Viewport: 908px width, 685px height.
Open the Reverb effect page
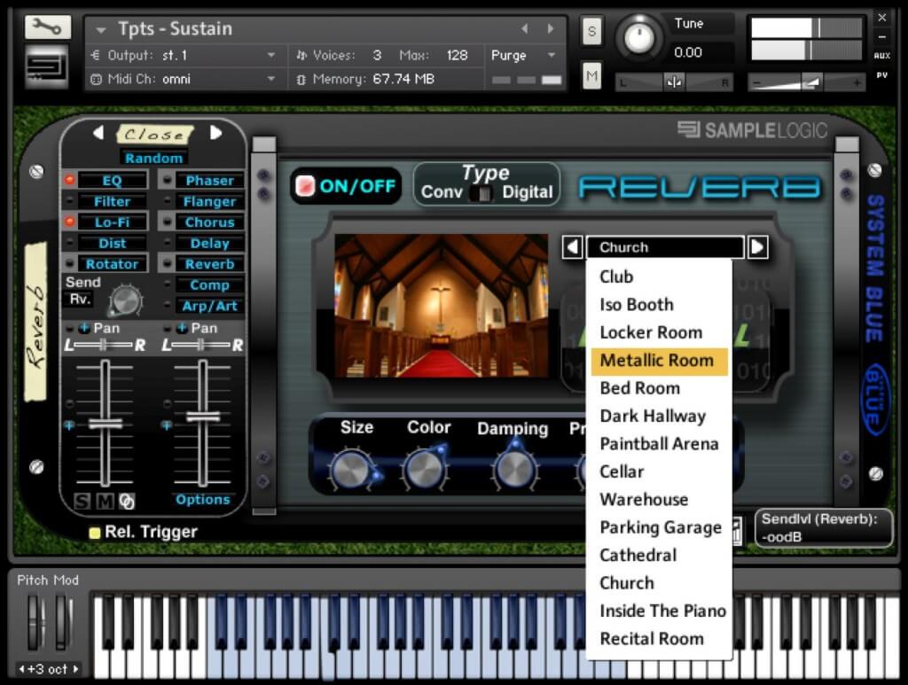point(209,264)
